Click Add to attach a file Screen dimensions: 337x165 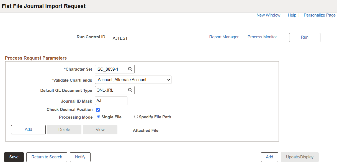coord(28,129)
